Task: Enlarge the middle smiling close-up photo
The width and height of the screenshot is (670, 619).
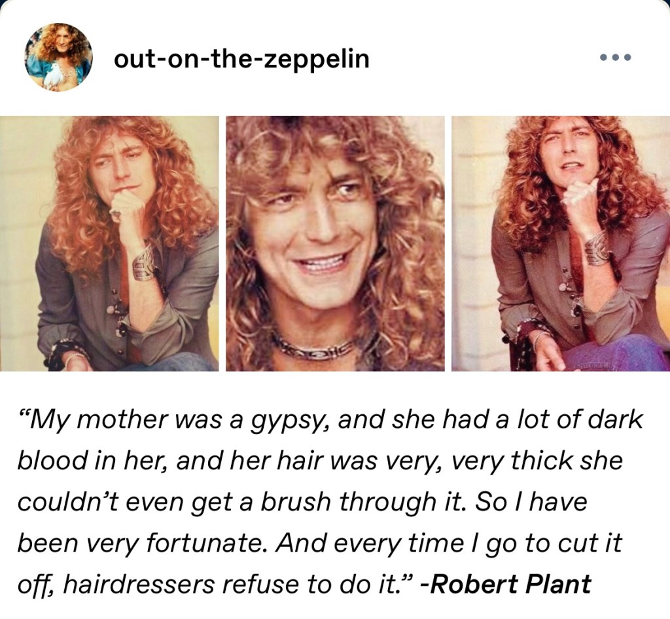Action: tap(335, 243)
